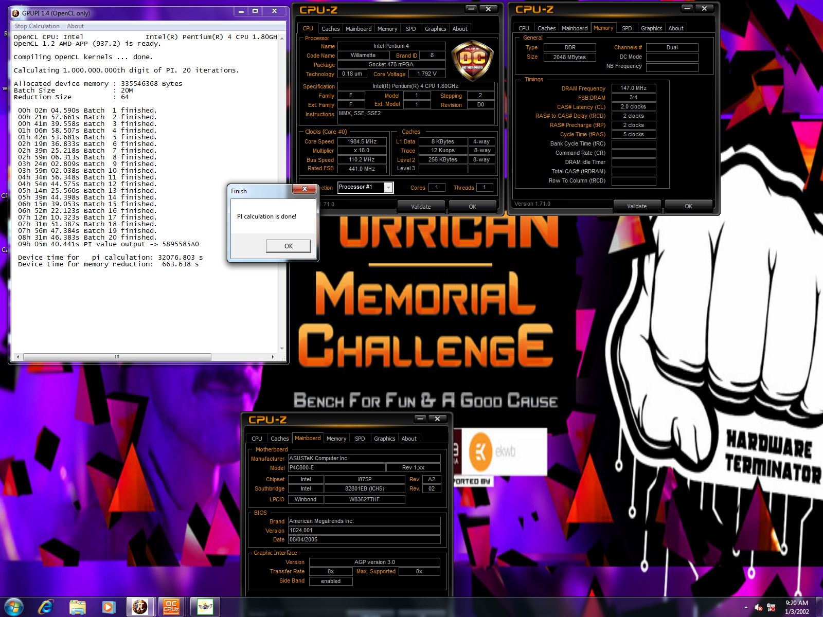823x617 pixels.
Task: Click the memory Size value 2048 MBytes
Action: click(x=569, y=57)
